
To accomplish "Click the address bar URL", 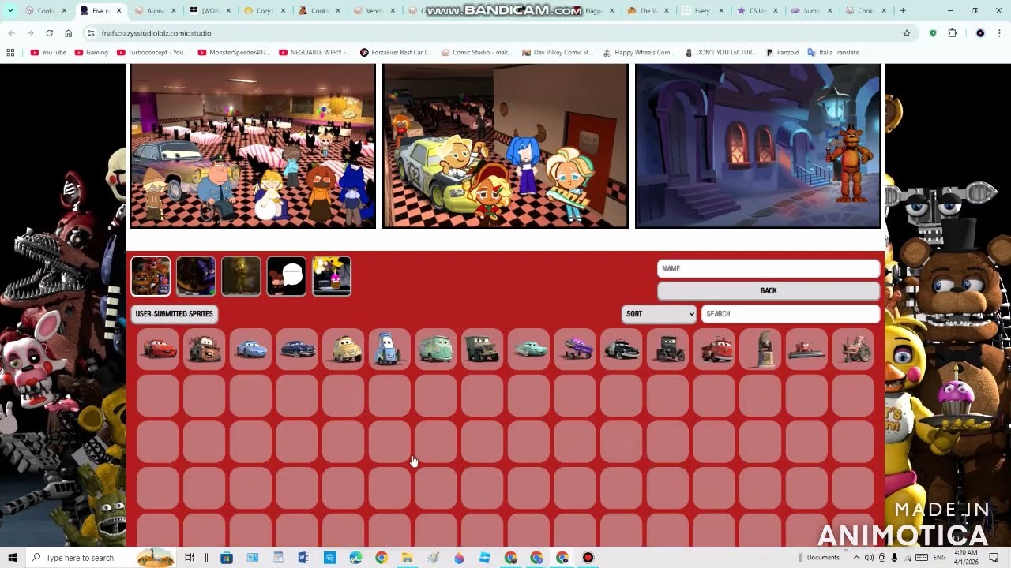I will click(x=156, y=33).
